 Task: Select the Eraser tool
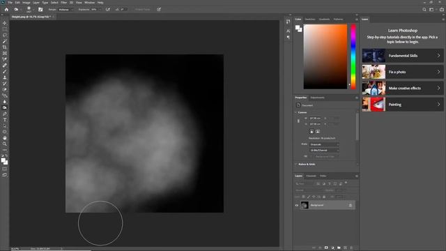(5, 89)
